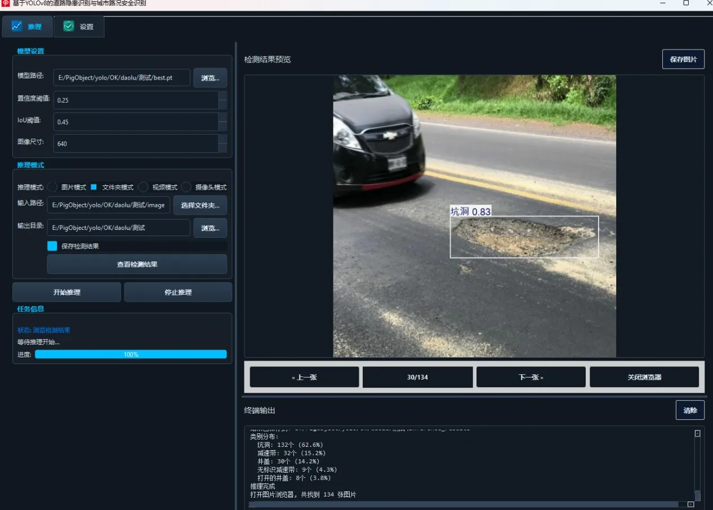Viewport: 713px width, 510px height.
Task: Click terminal line 坑洞: 132个 (62.6%)
Action: [x=290, y=445]
